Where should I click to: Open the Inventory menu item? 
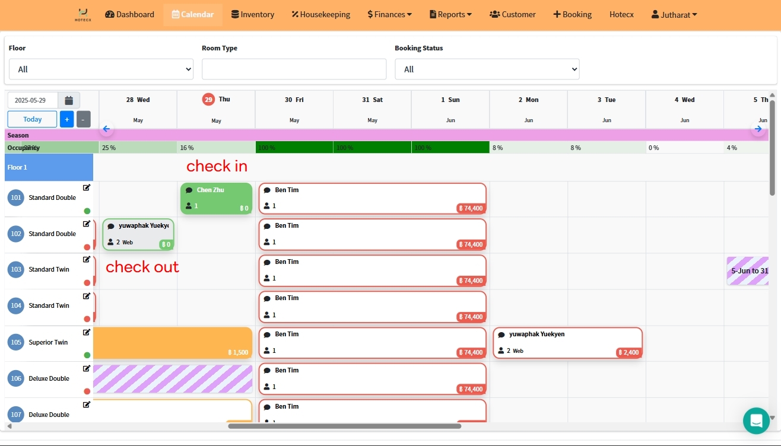point(253,14)
